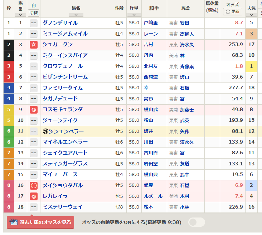Viewport: 262px width, 235px height.
Task: Sort by weight (斤量) arrow
Action: click(134, 15)
